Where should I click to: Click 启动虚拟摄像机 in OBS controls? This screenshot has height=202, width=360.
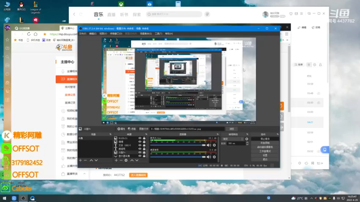[265, 147]
